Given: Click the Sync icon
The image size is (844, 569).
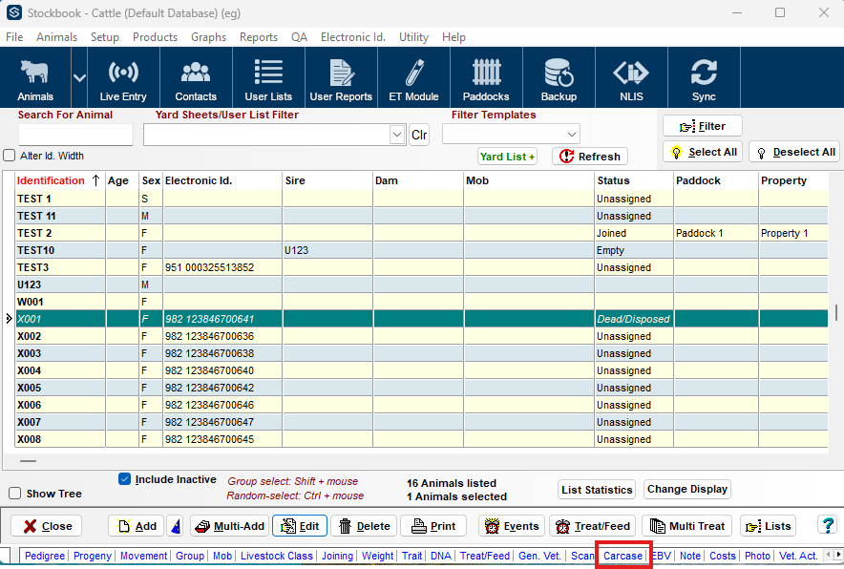Looking at the screenshot, I should pyautogui.click(x=704, y=79).
